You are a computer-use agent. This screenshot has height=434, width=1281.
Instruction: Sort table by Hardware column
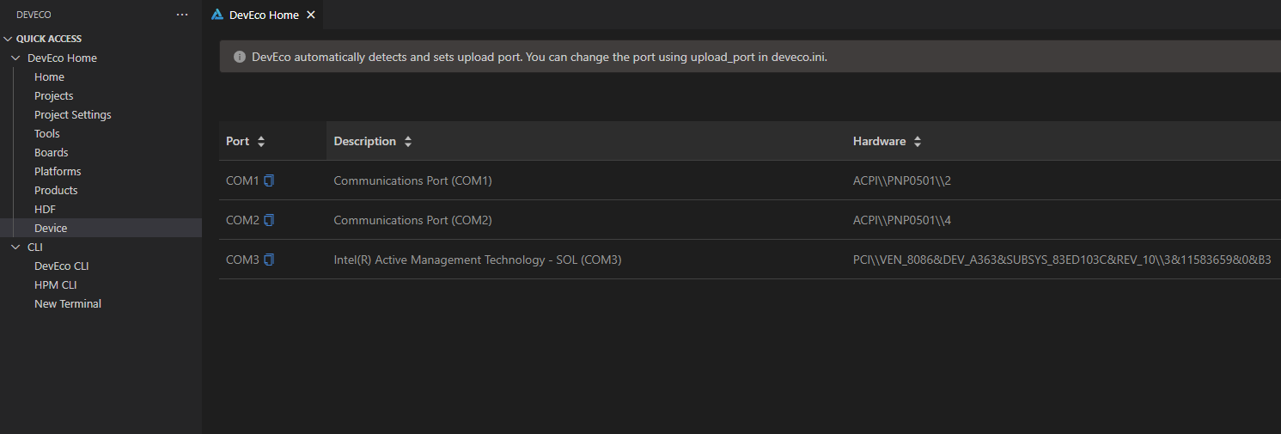click(x=918, y=141)
